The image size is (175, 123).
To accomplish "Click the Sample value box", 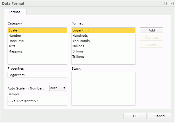I will (37, 101).
